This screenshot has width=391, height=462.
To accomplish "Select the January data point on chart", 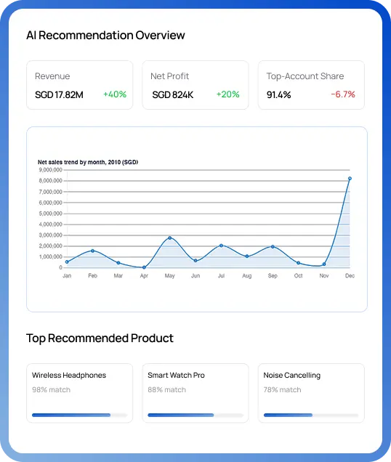I will (67, 262).
